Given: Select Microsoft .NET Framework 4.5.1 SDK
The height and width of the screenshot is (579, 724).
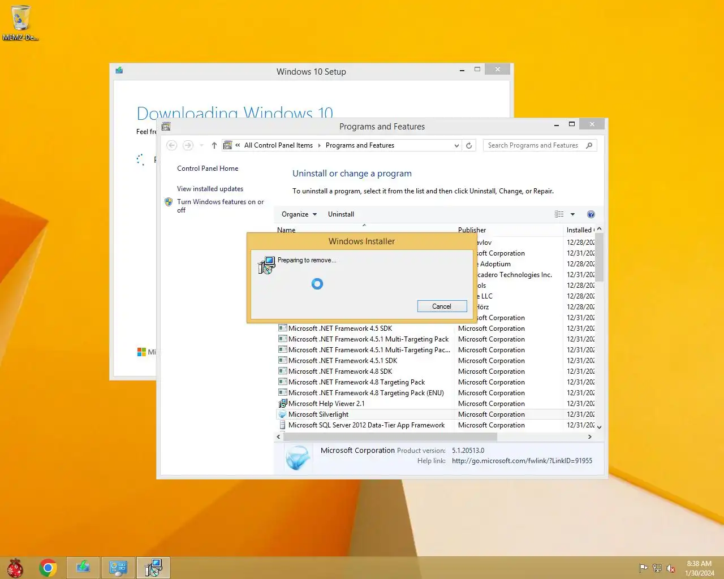Looking at the screenshot, I should coord(343,361).
